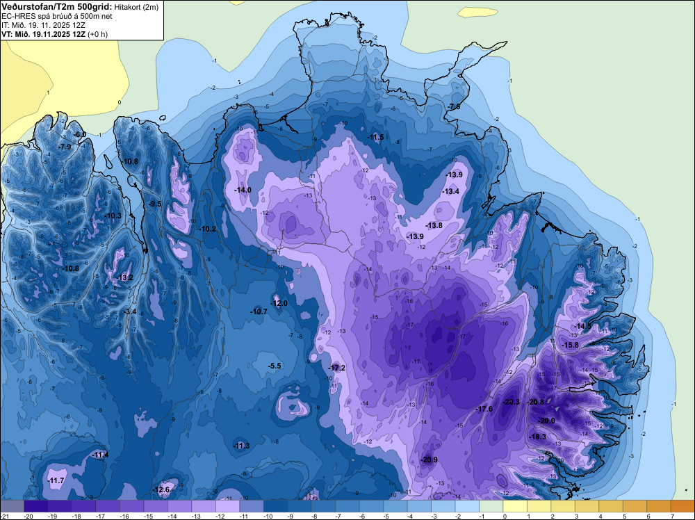Viewport: 695px width, 520px height.
Task: Click the -10.7 temperature label
Action: pos(259,311)
